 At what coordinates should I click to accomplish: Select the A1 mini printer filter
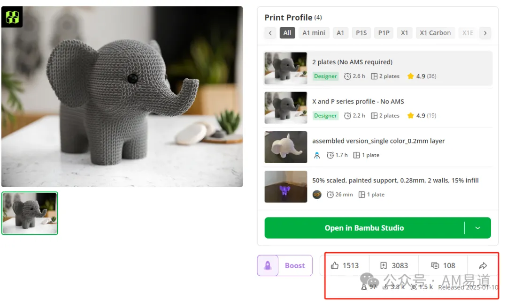(x=314, y=33)
